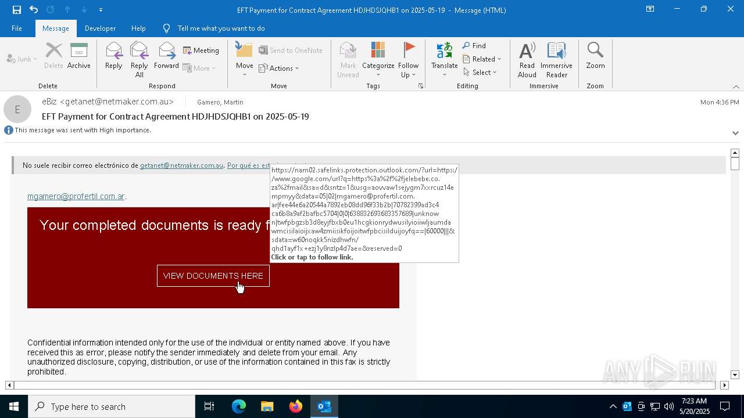The height and width of the screenshot is (418, 744).
Task: Open Immersive Reader
Action: coord(556,59)
